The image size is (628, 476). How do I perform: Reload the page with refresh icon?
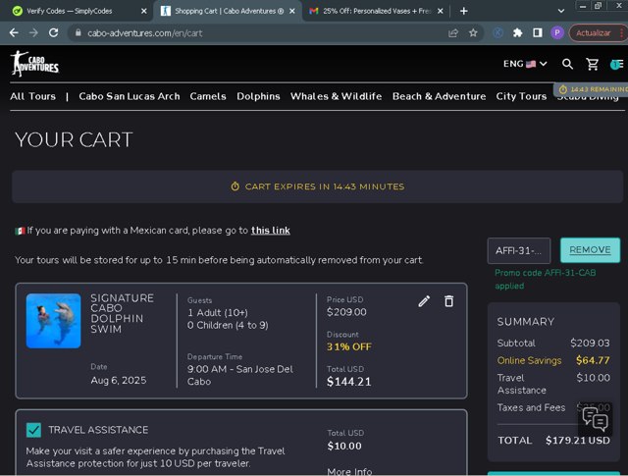point(53,32)
